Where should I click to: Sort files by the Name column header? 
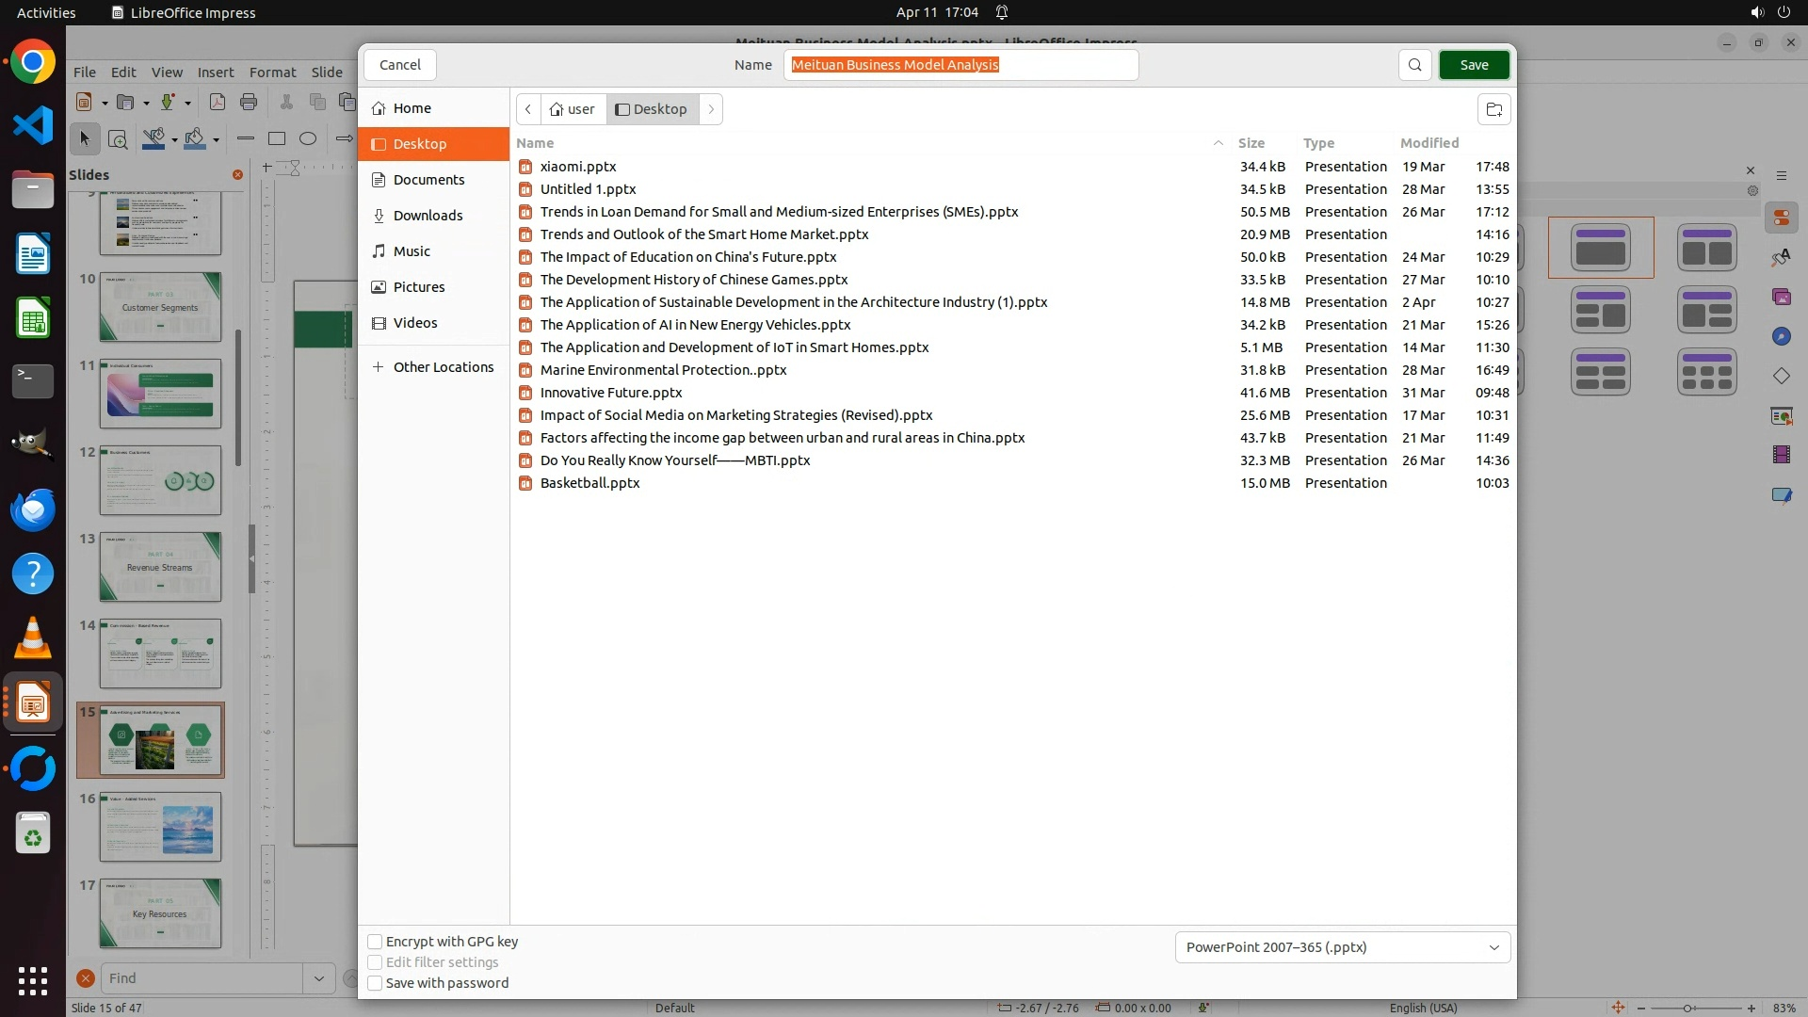[x=535, y=143]
